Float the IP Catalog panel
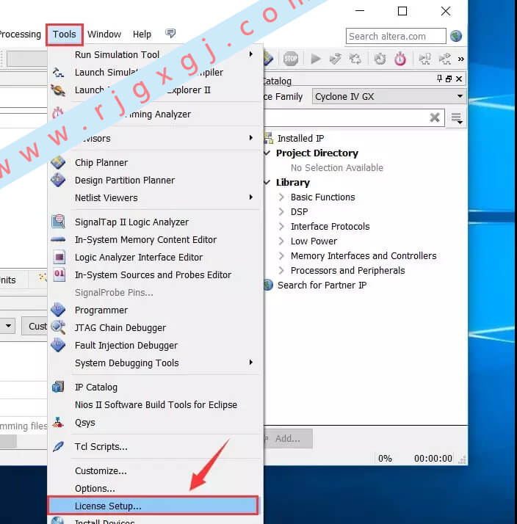Viewport: 517px width, 524px height. (449, 79)
